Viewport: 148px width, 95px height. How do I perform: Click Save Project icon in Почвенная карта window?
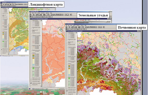(66, 27)
